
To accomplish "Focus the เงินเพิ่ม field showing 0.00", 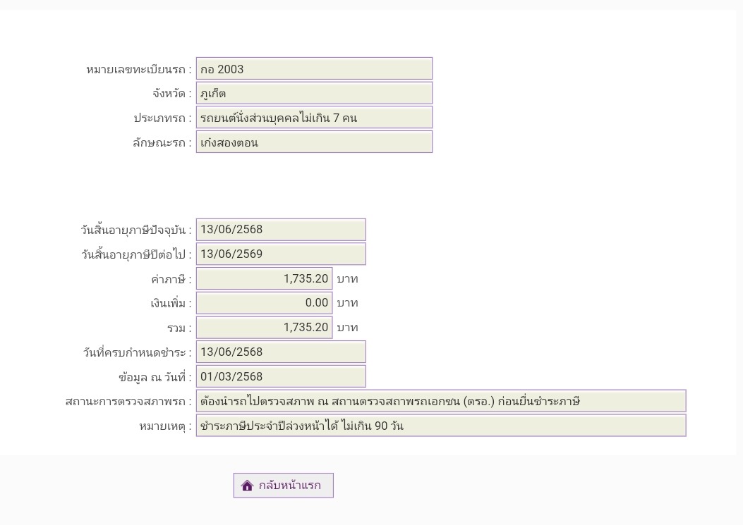I will [x=264, y=303].
